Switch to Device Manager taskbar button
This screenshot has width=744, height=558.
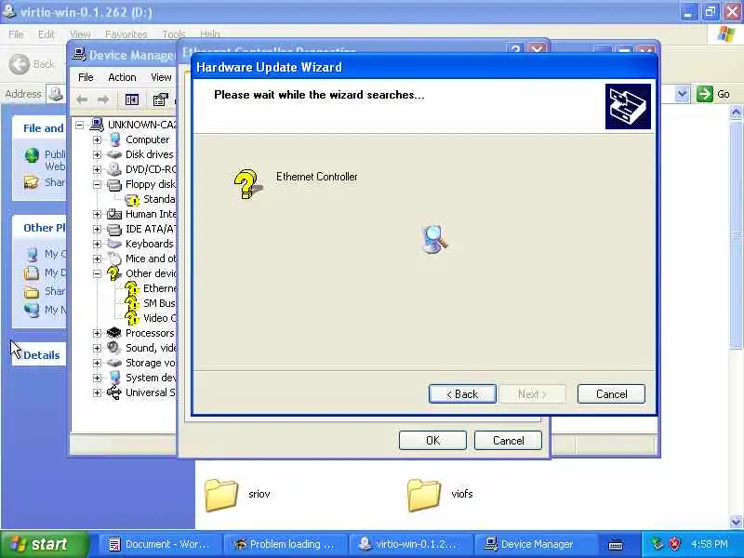[x=536, y=544]
